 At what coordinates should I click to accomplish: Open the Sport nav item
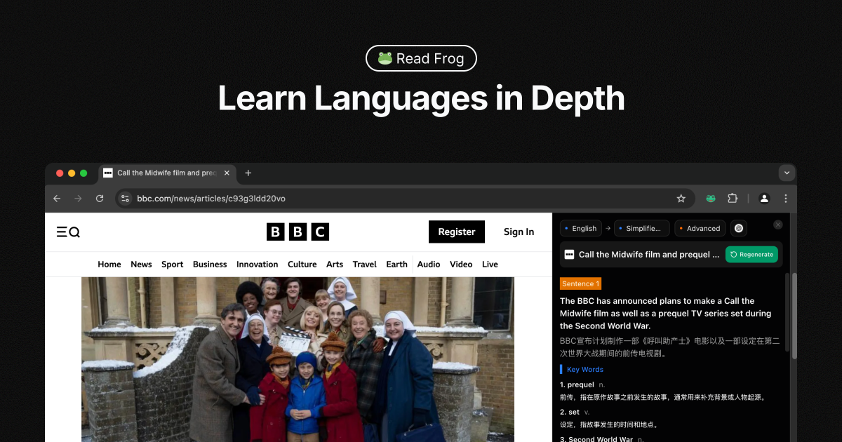click(172, 264)
